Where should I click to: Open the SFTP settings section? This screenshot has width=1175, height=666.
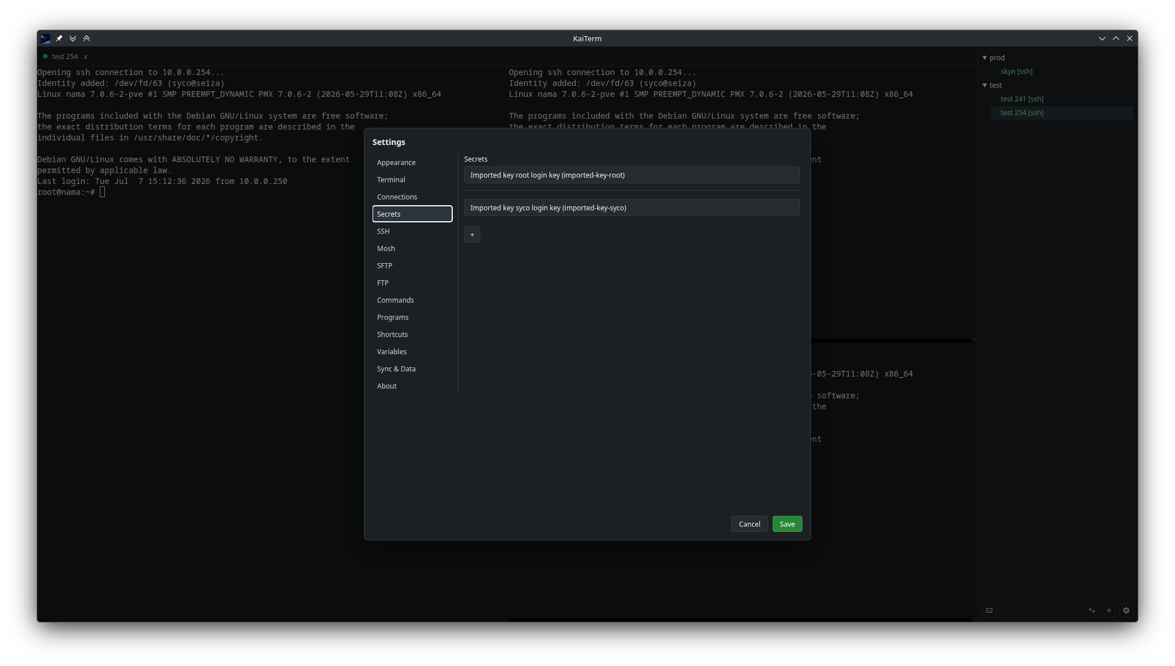click(x=412, y=266)
